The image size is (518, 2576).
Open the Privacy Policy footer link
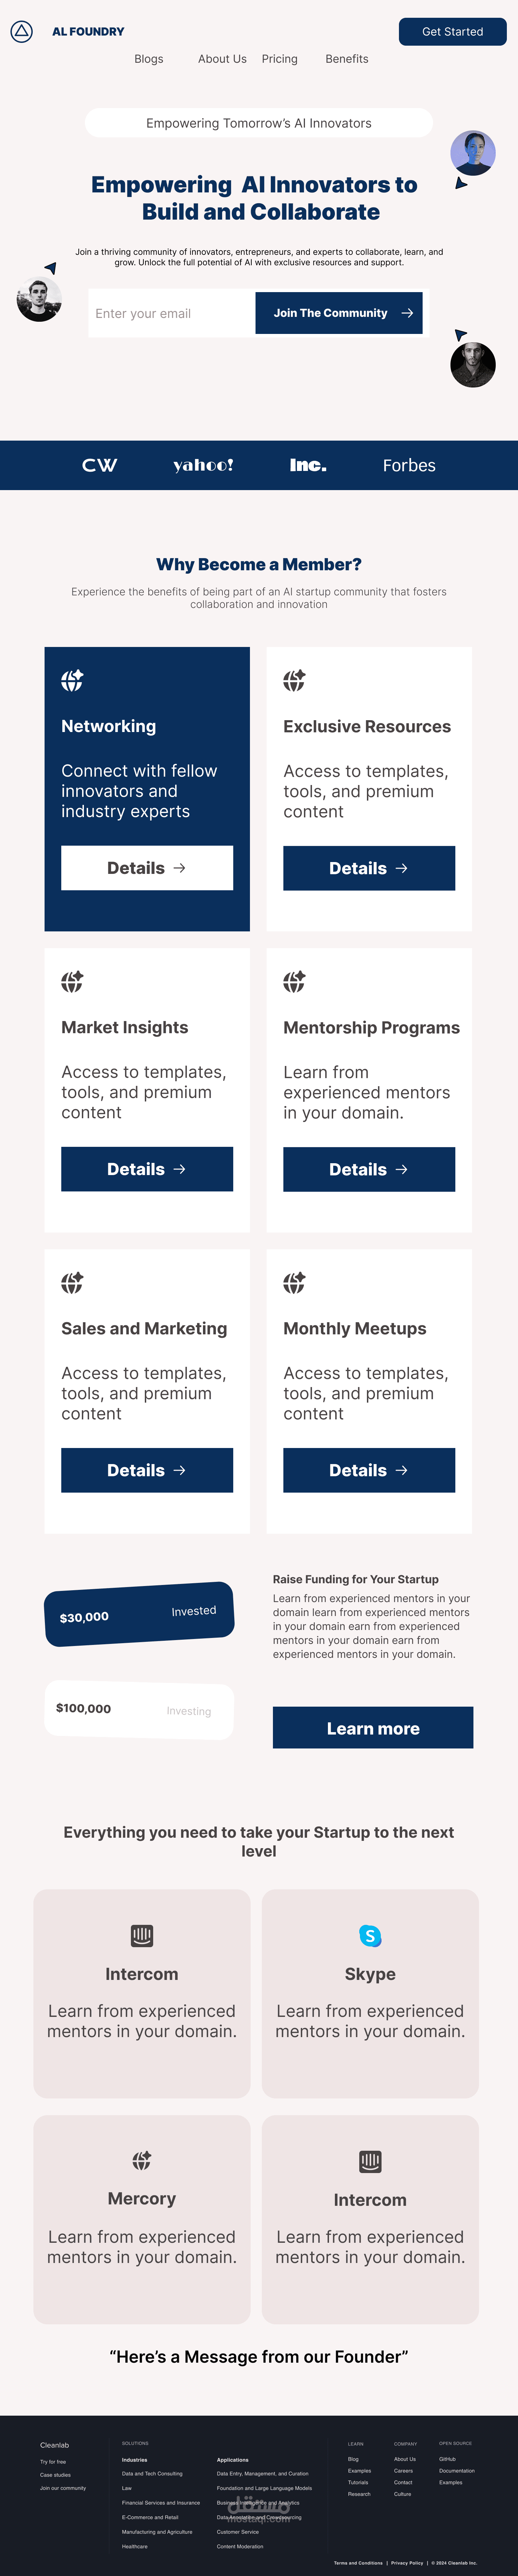[x=407, y=2563]
